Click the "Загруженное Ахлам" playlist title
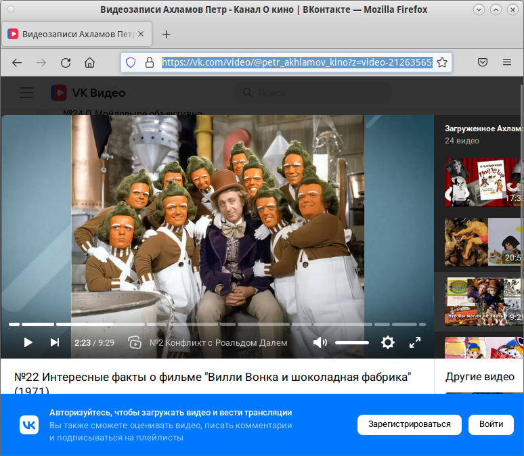Screen dimensions: 524x456 pyautogui.click(x=483, y=129)
